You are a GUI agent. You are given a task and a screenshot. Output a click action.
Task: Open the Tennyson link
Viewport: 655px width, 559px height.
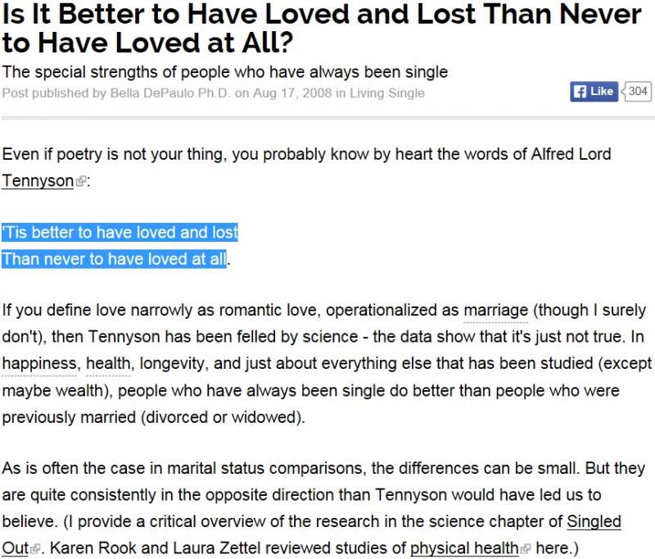[38, 180]
